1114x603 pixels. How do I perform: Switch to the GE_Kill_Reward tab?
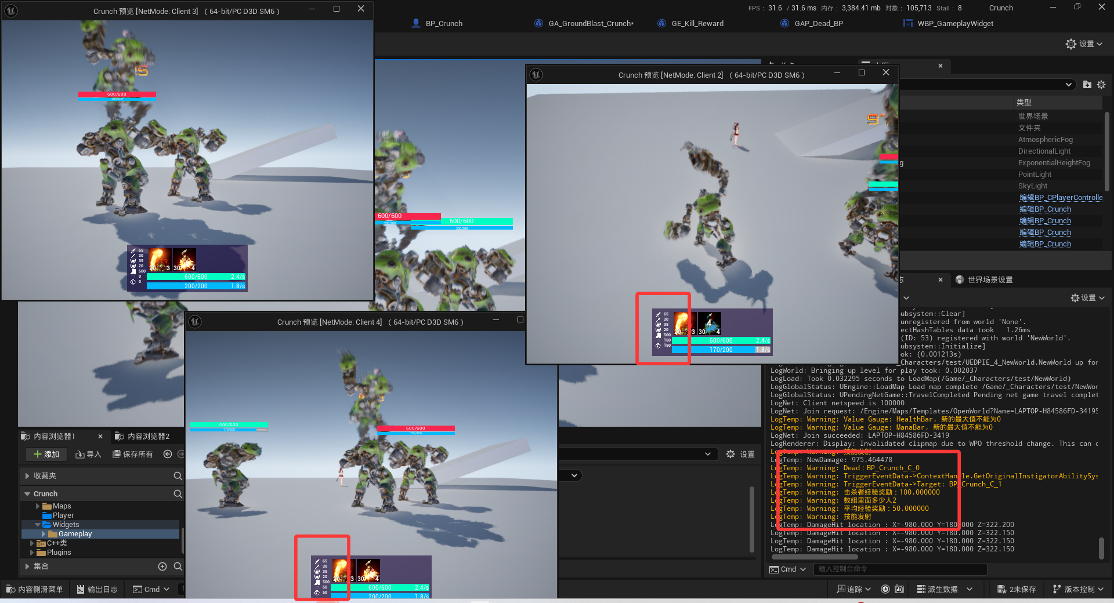[690, 23]
